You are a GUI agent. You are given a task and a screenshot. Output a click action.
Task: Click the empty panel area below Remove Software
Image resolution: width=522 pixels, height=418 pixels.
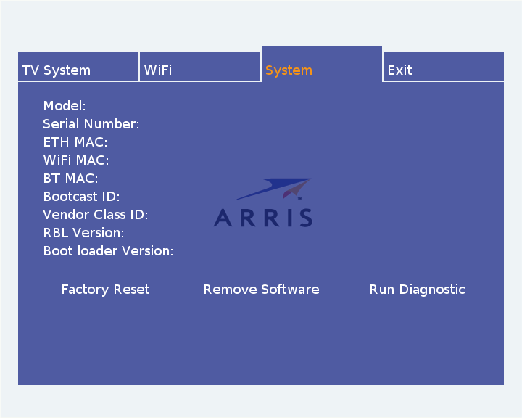click(261, 341)
